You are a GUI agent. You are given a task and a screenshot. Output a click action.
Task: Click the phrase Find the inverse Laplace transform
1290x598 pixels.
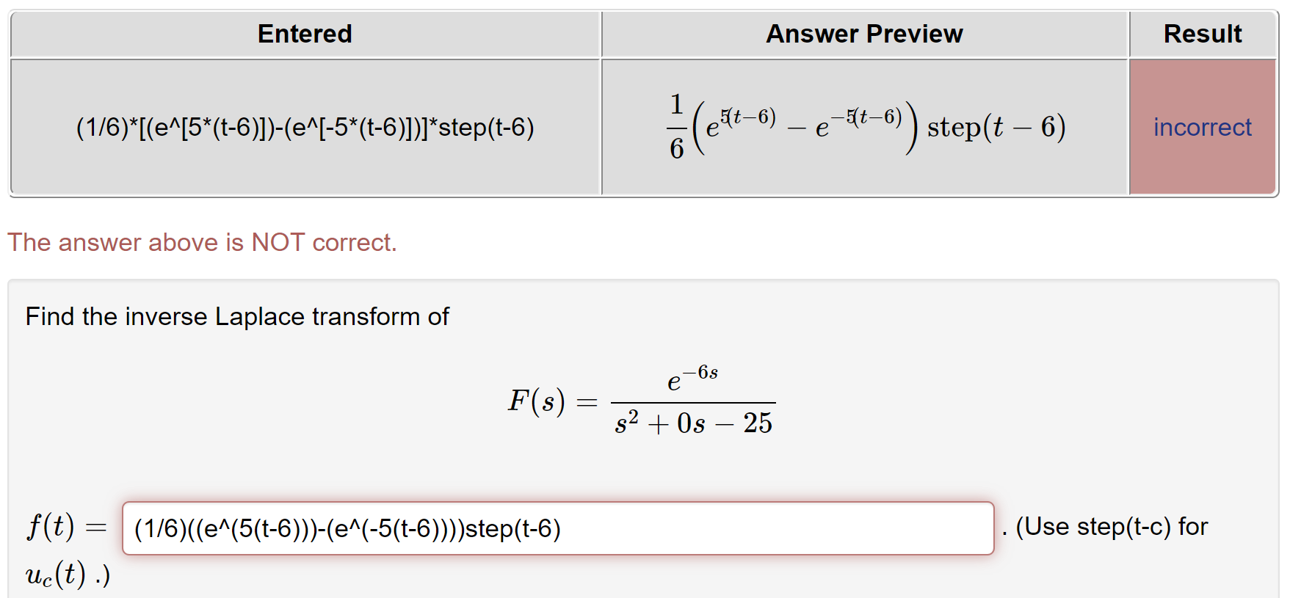coord(236,316)
